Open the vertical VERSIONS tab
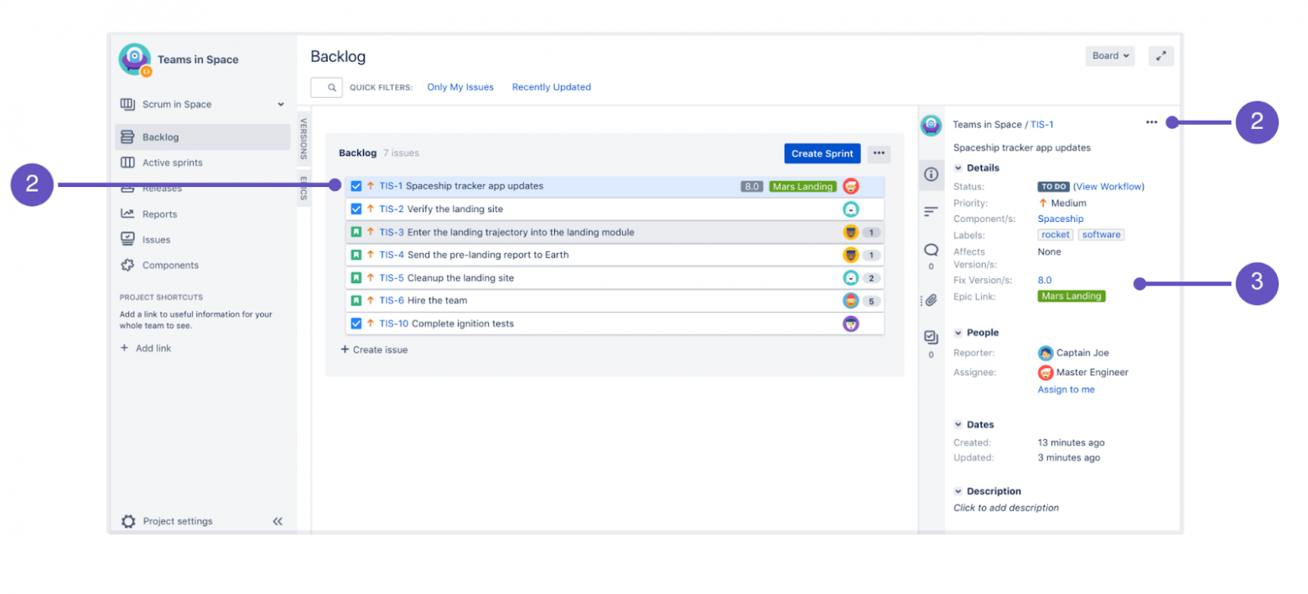The width and height of the screenshot is (1308, 594). 304,138
